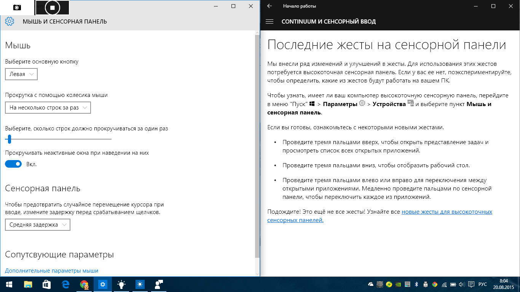Open the Action Center notifications icon

tap(471, 284)
